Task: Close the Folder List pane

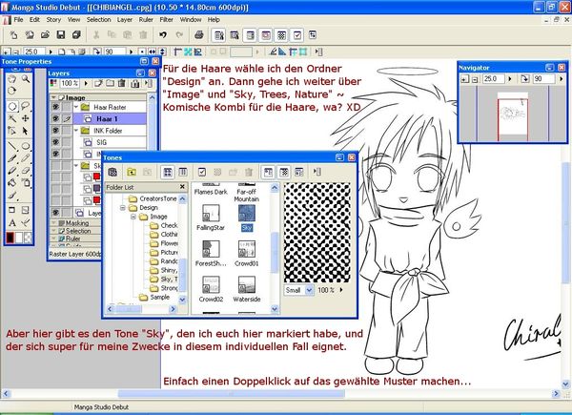Action: click(182, 187)
